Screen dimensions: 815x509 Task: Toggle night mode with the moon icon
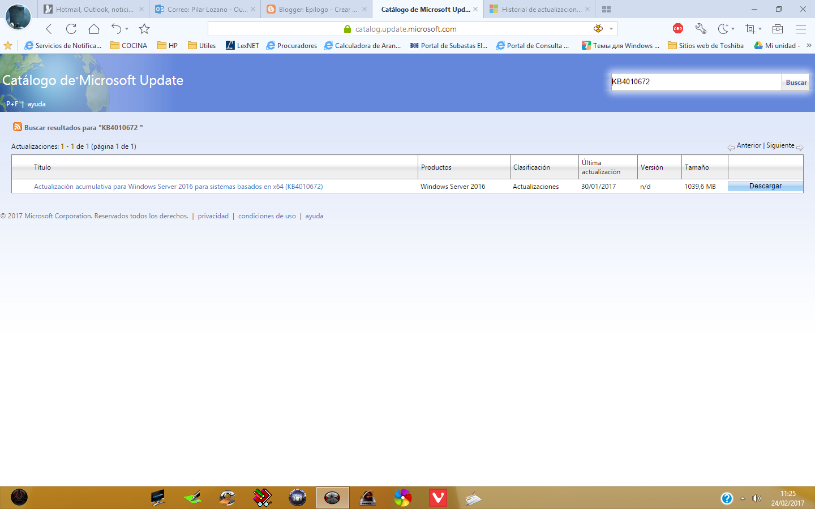pyautogui.click(x=723, y=28)
